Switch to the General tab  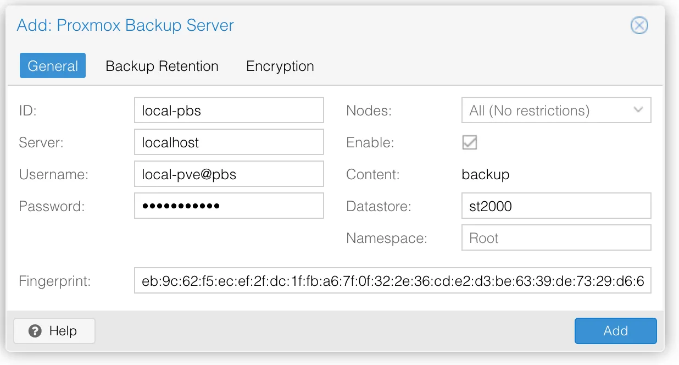(53, 66)
